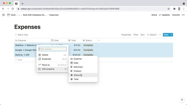Viewport: 187px width, 105px height.
Task: Open the help question mark button
Action: (182, 100)
